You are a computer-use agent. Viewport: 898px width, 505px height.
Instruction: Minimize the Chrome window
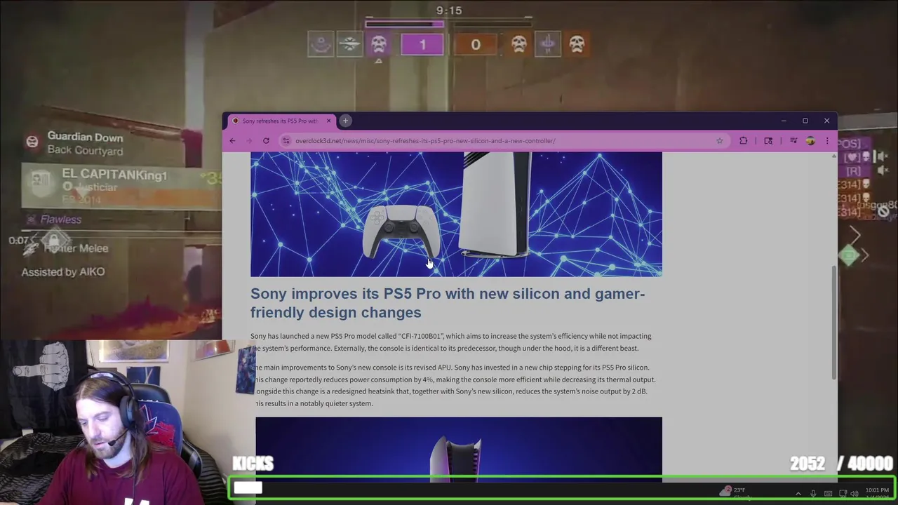(x=784, y=121)
